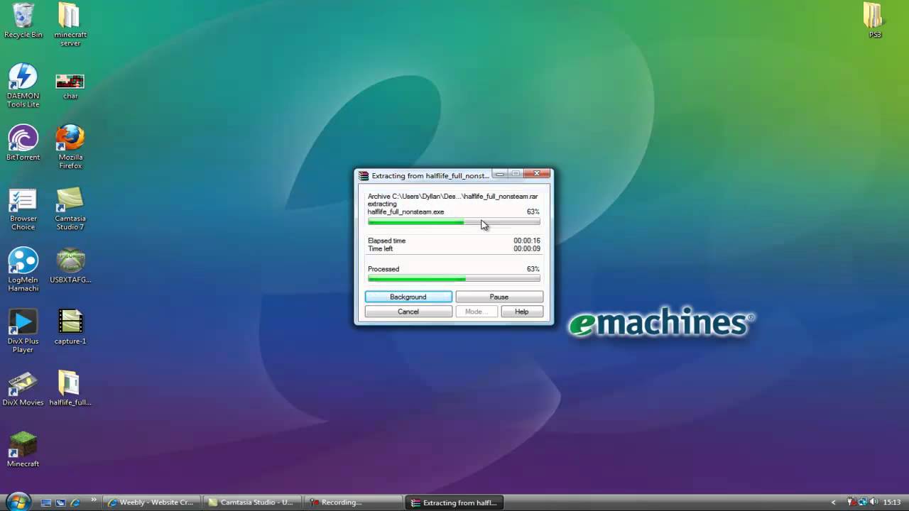Select the char desktop image icon

tap(70, 86)
